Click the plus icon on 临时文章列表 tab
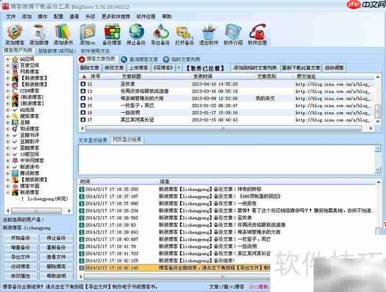The image size is (386, 292). pyautogui.click(x=166, y=59)
